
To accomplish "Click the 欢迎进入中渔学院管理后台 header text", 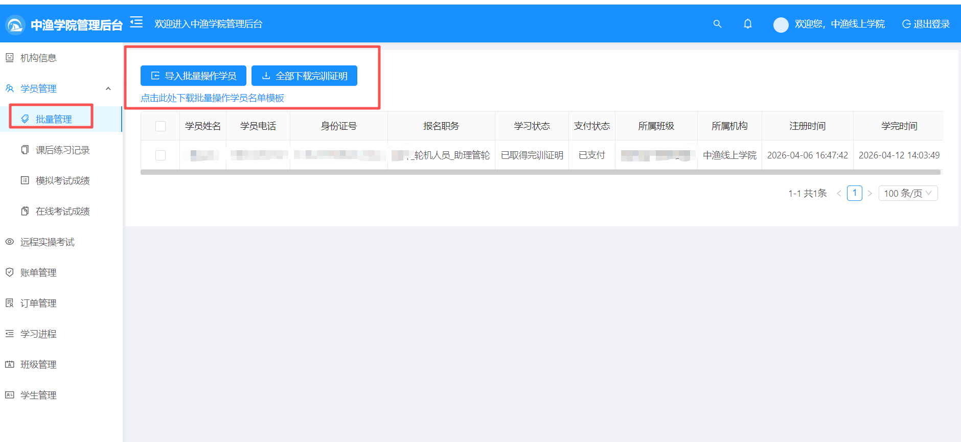I will click(209, 24).
